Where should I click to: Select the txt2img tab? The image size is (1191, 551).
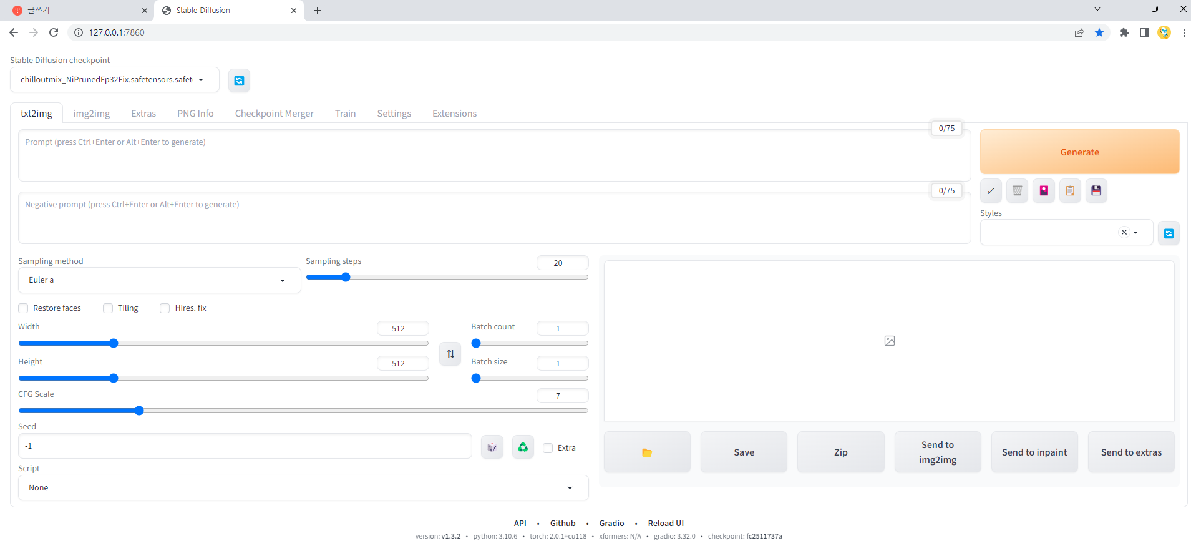tap(36, 114)
